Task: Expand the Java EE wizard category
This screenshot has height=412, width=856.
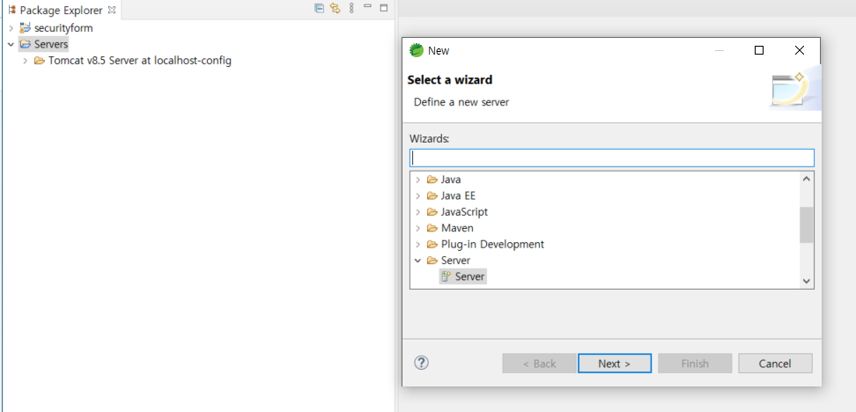Action: pyautogui.click(x=418, y=196)
